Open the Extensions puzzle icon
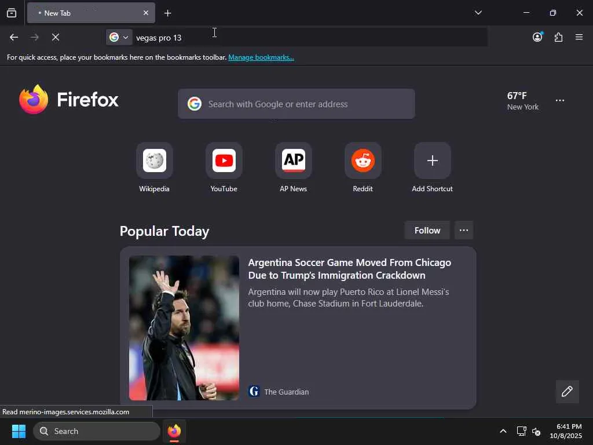 tap(558, 37)
